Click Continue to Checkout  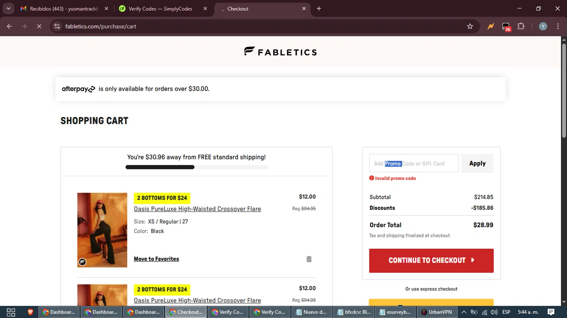431,261
